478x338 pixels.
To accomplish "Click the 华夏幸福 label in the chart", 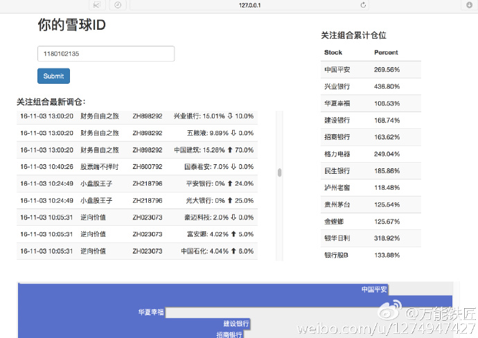I will tap(151, 312).
